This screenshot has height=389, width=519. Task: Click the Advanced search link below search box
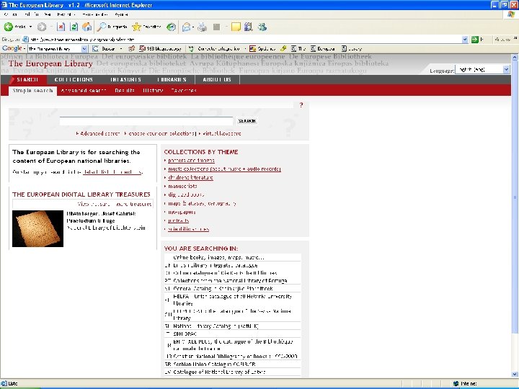tap(99, 133)
